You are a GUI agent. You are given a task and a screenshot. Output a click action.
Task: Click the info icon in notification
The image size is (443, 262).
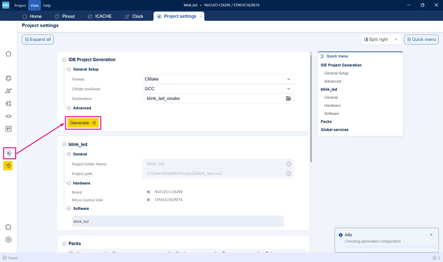pyautogui.click(x=340, y=235)
